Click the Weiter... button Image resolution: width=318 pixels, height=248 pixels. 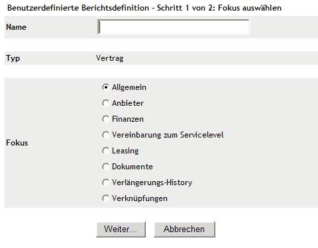click(121, 229)
